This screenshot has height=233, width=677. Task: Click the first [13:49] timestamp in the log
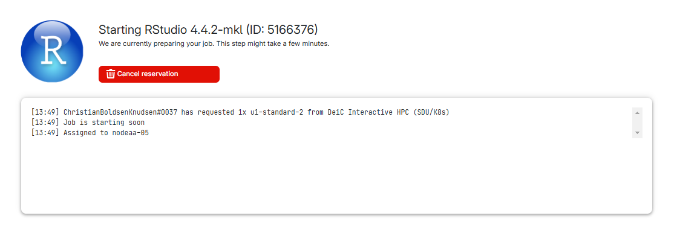coord(45,112)
